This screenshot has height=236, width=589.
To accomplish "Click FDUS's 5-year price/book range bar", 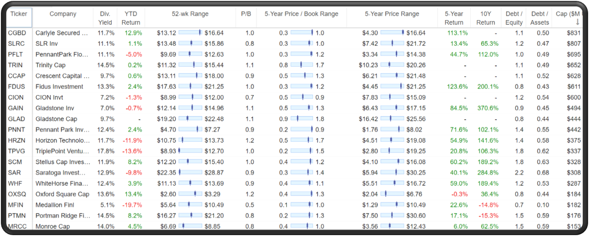I will (x=302, y=87).
